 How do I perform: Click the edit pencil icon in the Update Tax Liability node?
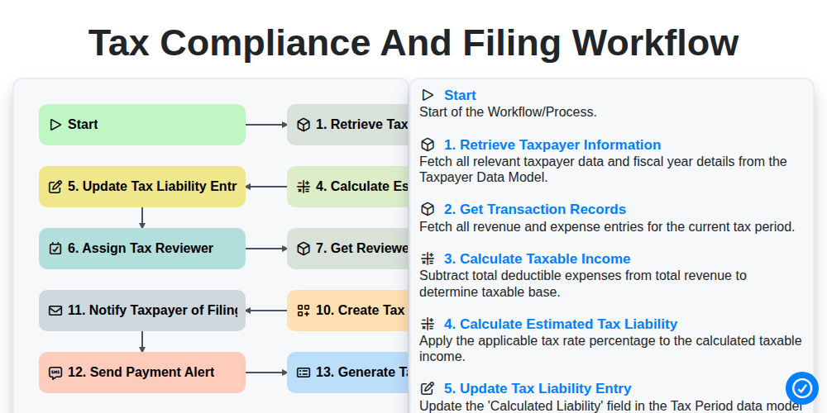[x=55, y=187]
